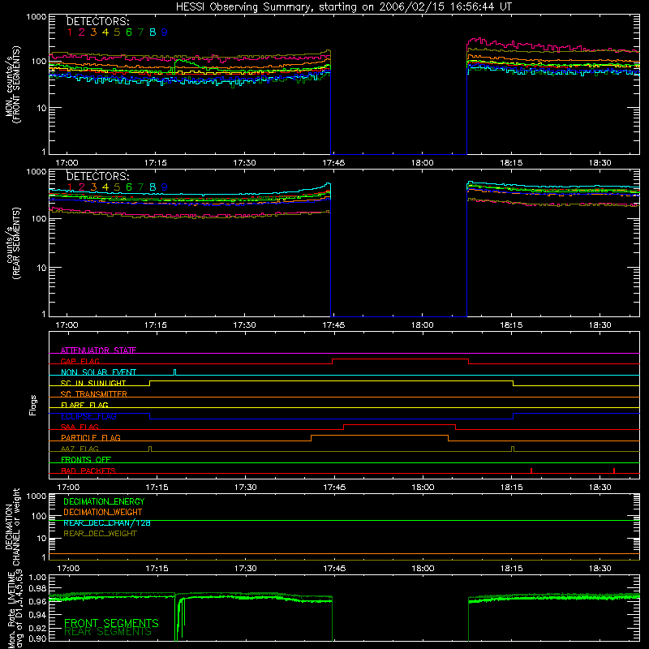The width and height of the screenshot is (649, 649).
Task: Click 17:45 tick label under front segments plot
Action: [x=333, y=163]
